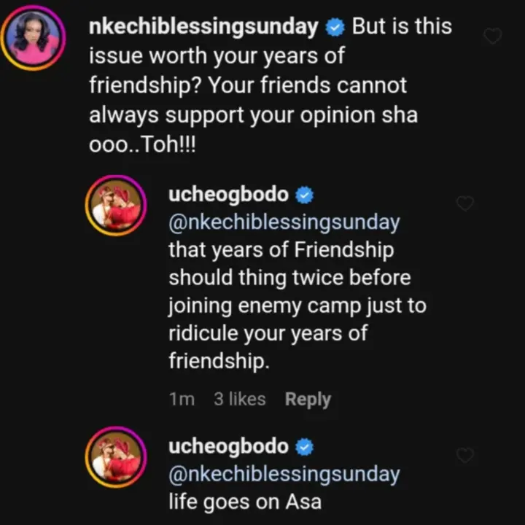525x525 pixels.
Task: Open ucheogbodo avatar beside 'years of Friendship' reply
Action: (x=117, y=206)
